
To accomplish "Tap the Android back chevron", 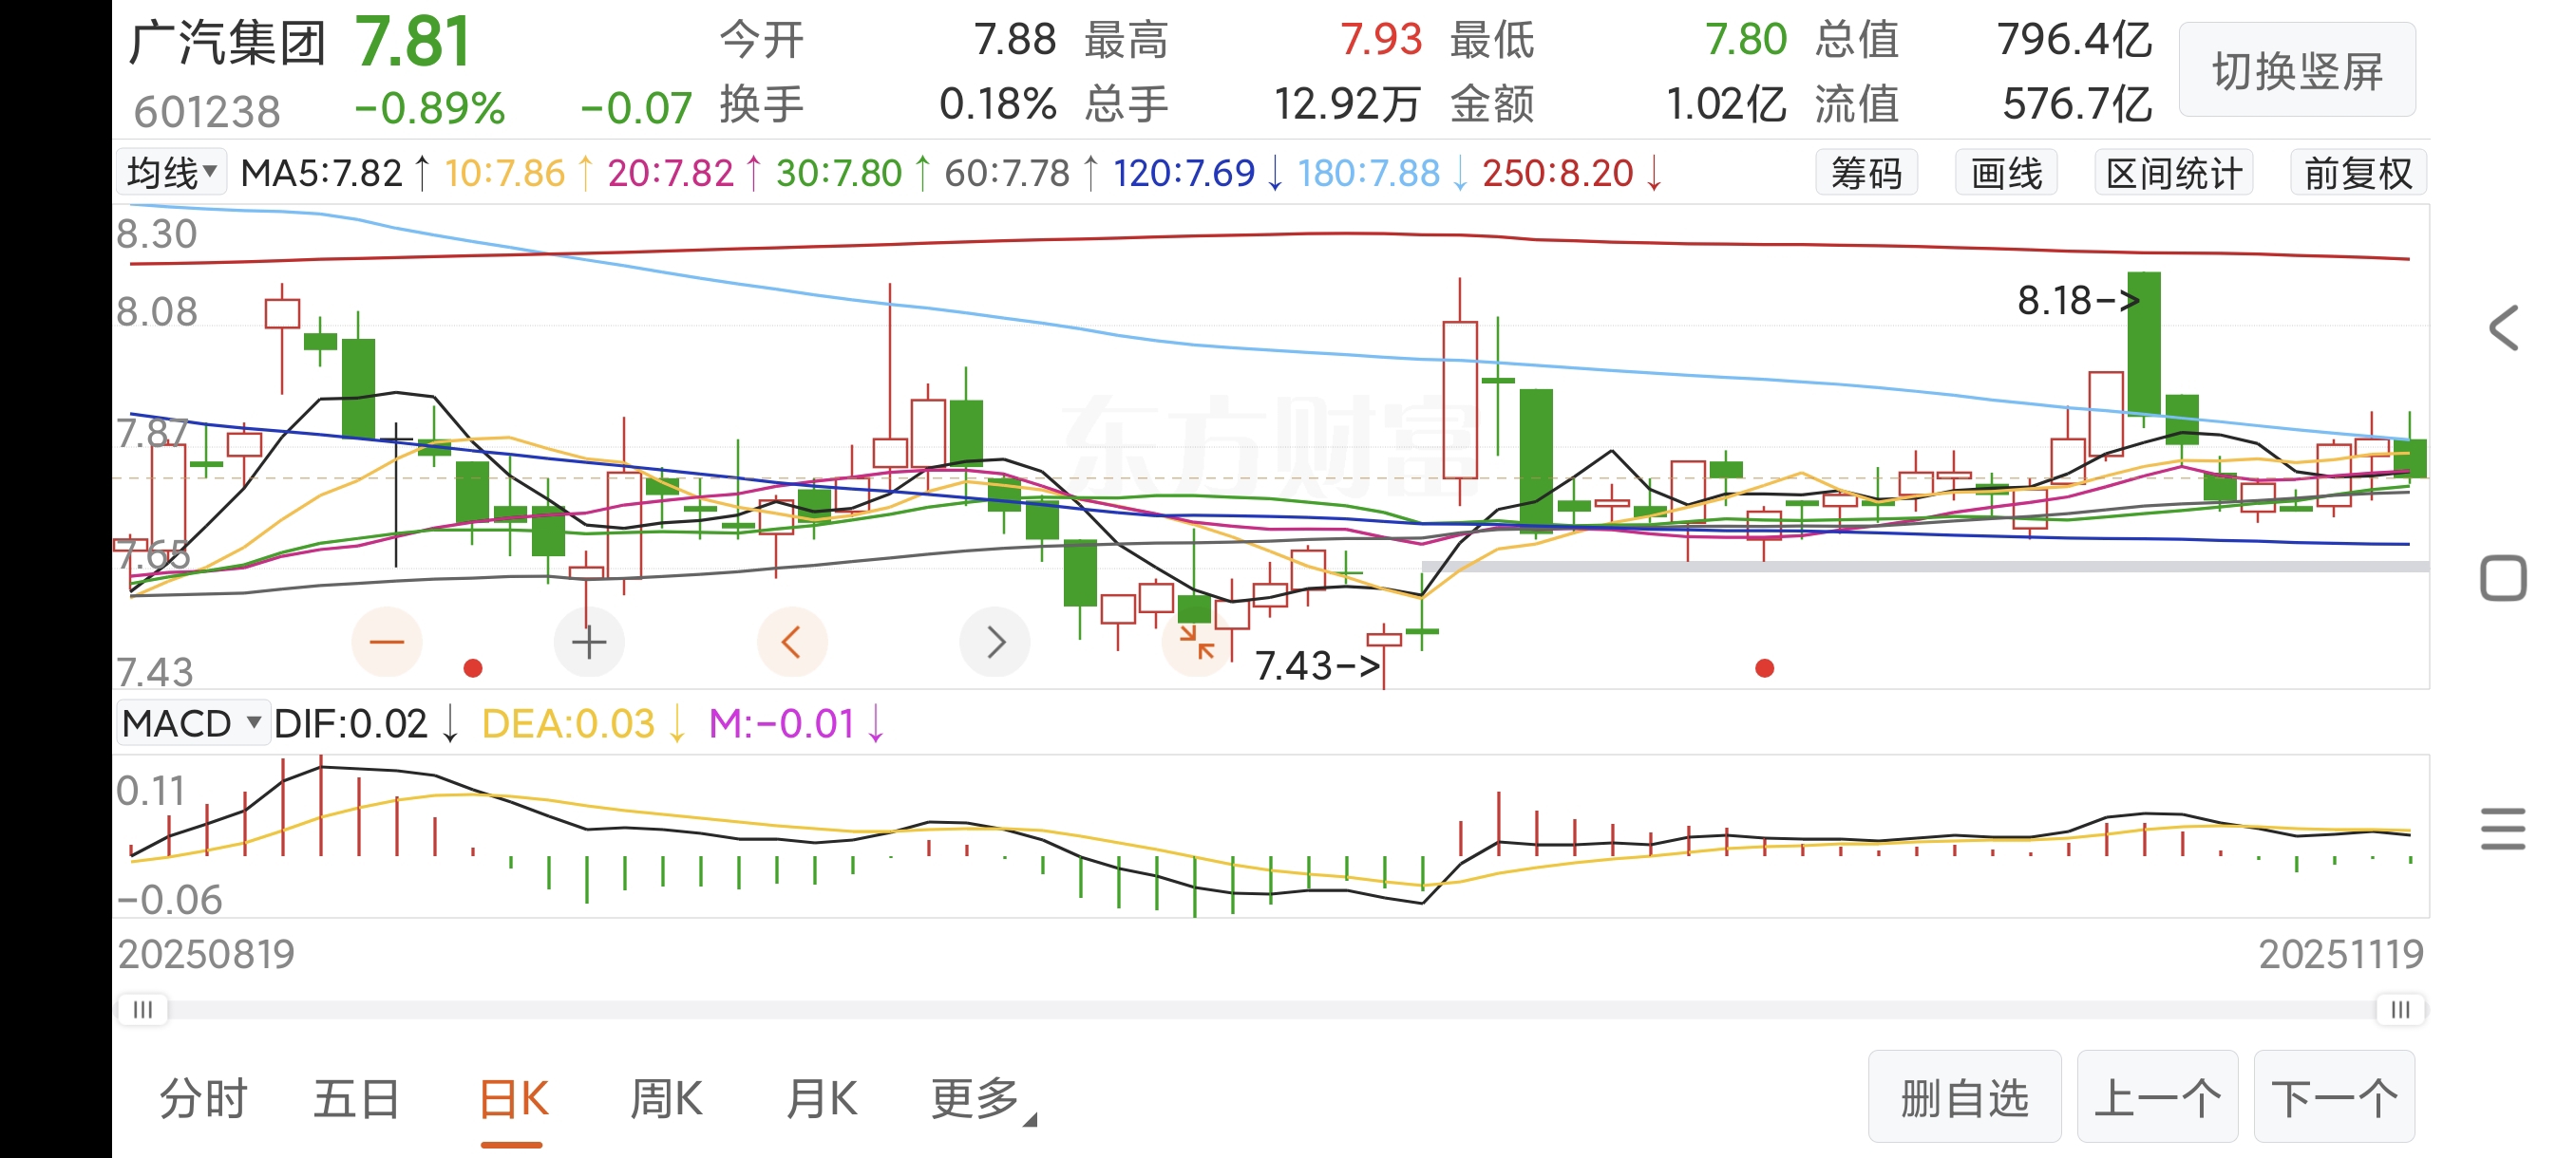I will pyautogui.click(x=2502, y=327).
